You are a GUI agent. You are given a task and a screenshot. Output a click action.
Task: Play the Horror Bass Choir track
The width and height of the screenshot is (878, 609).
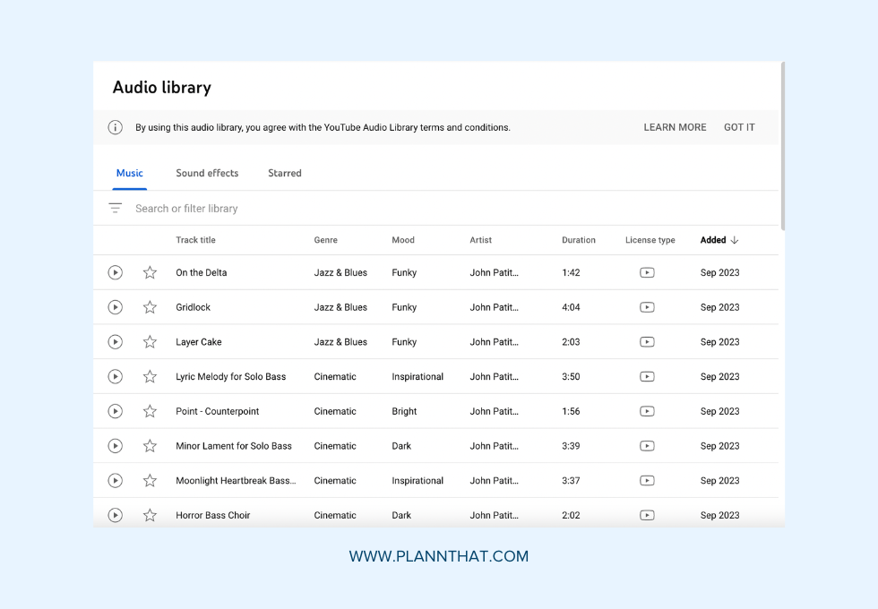pyautogui.click(x=115, y=516)
